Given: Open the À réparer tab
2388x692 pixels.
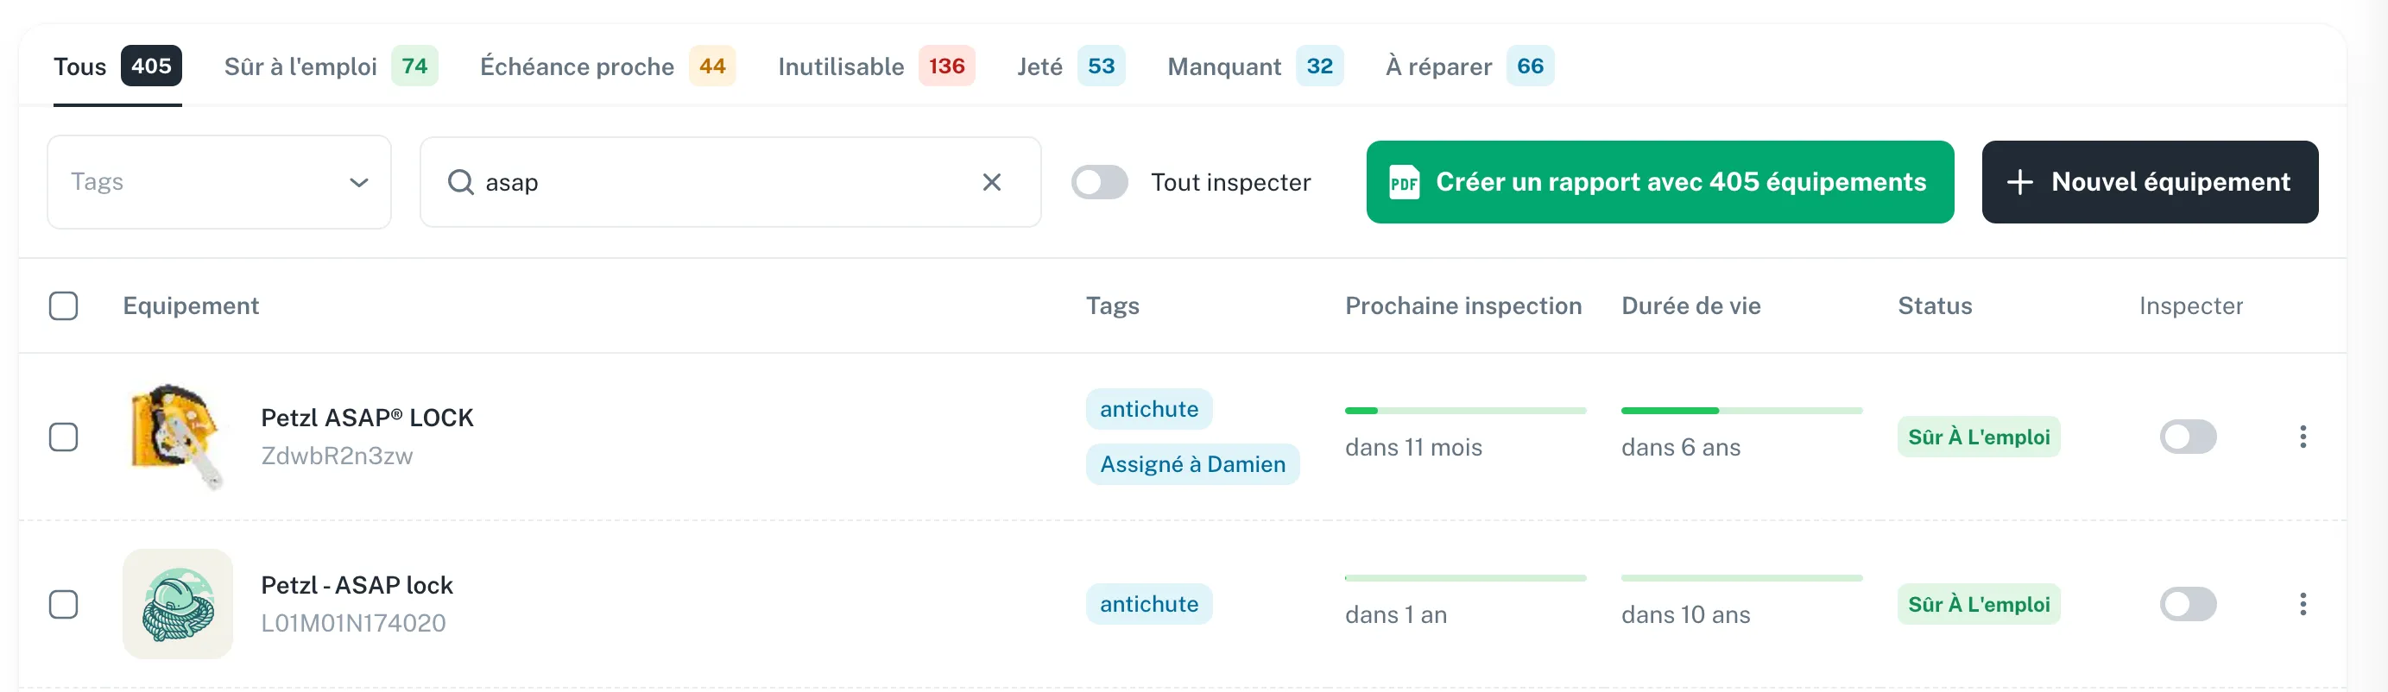Looking at the screenshot, I should pyautogui.click(x=1469, y=66).
